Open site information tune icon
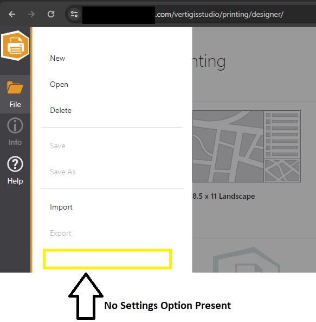Viewport: 316px width, 322px height. (x=74, y=14)
